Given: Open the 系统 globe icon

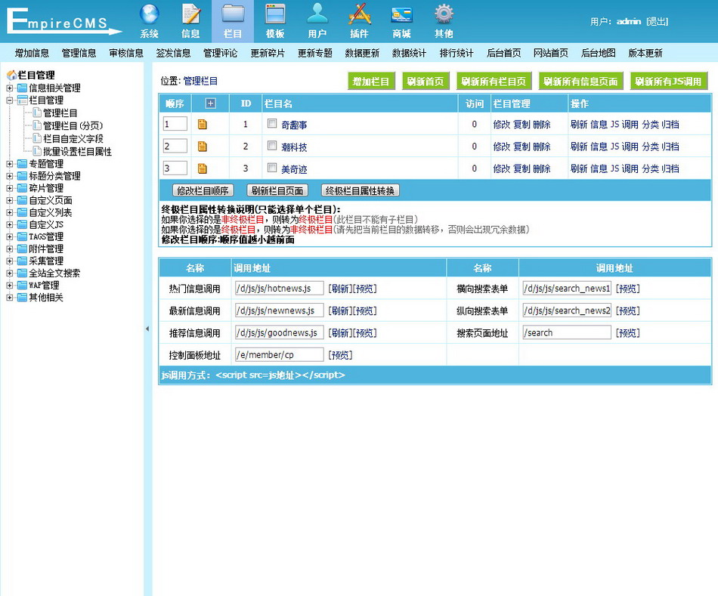Looking at the screenshot, I should (150, 14).
